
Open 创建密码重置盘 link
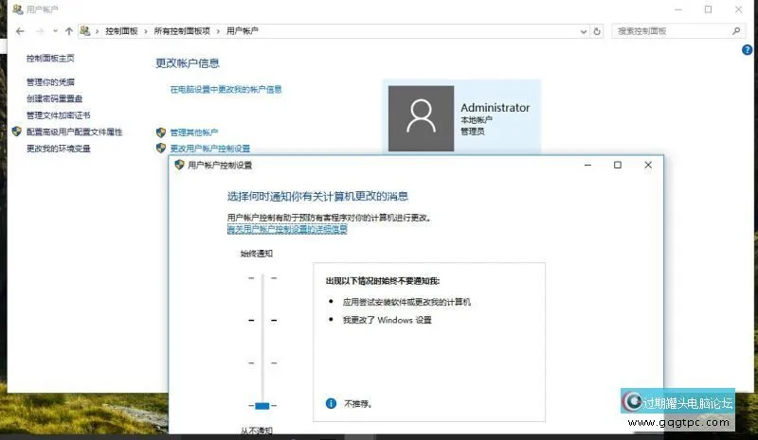tap(54, 98)
